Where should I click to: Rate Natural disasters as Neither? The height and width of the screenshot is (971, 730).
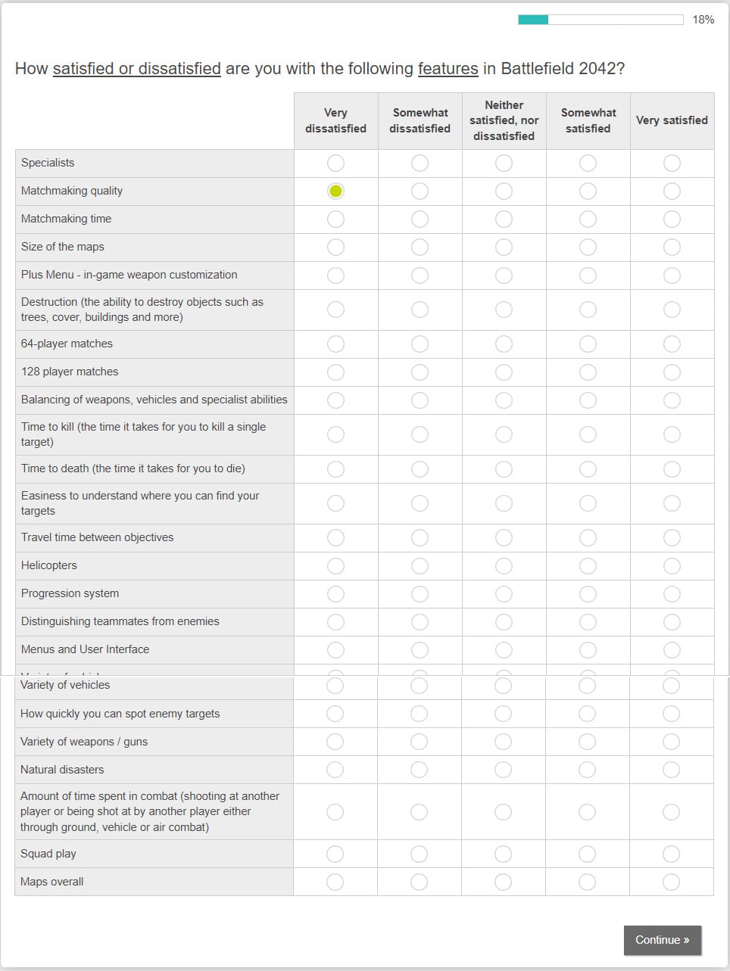tap(503, 770)
